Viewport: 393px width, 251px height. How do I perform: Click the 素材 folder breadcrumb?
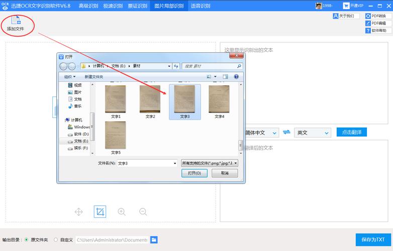click(137, 66)
